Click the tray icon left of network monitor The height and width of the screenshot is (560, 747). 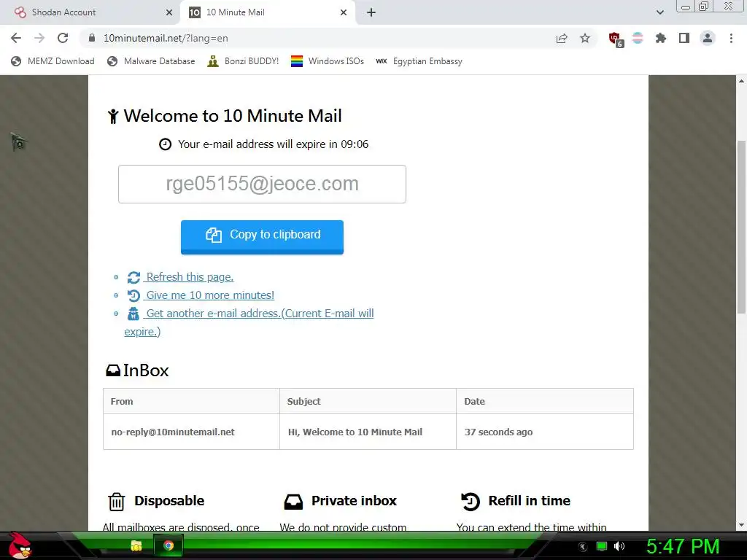click(x=582, y=547)
